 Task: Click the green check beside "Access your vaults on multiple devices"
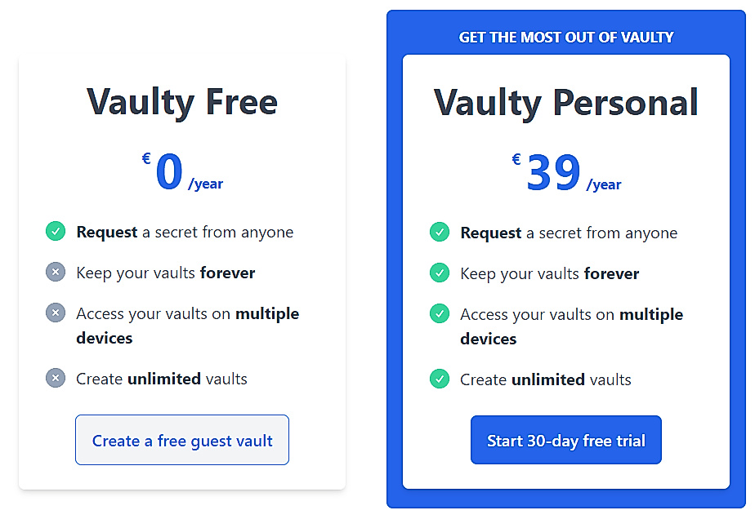pyautogui.click(x=439, y=313)
